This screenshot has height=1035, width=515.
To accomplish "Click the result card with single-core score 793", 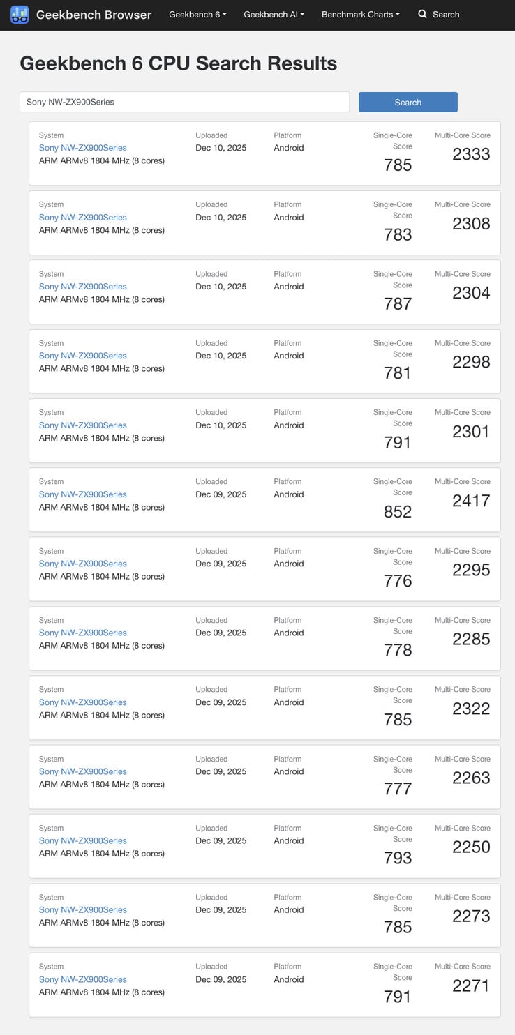I will point(264,846).
